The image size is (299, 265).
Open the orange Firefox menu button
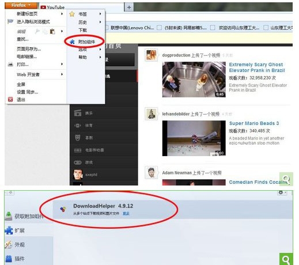tap(21, 5)
